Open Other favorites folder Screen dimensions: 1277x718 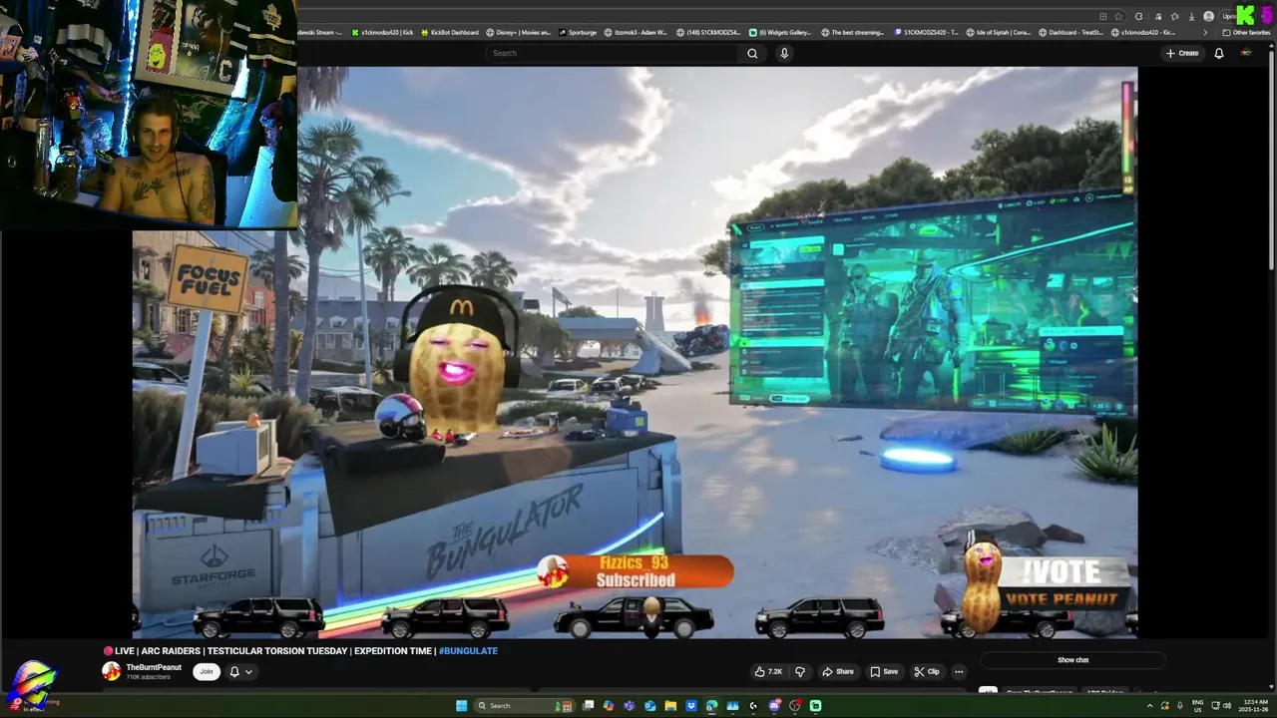tap(1246, 32)
